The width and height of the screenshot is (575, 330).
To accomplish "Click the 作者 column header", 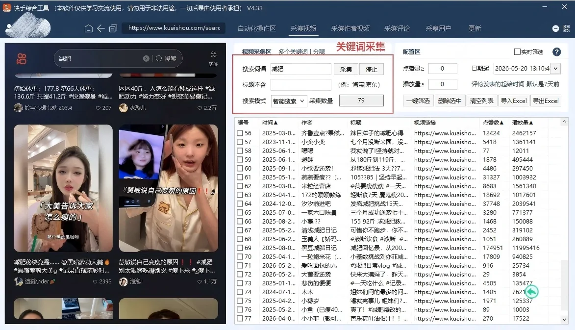I will 306,123.
